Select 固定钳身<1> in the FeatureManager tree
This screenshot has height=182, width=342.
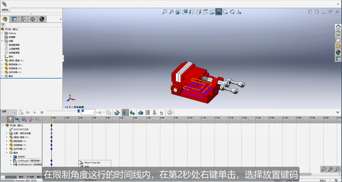pyautogui.click(x=15, y=64)
